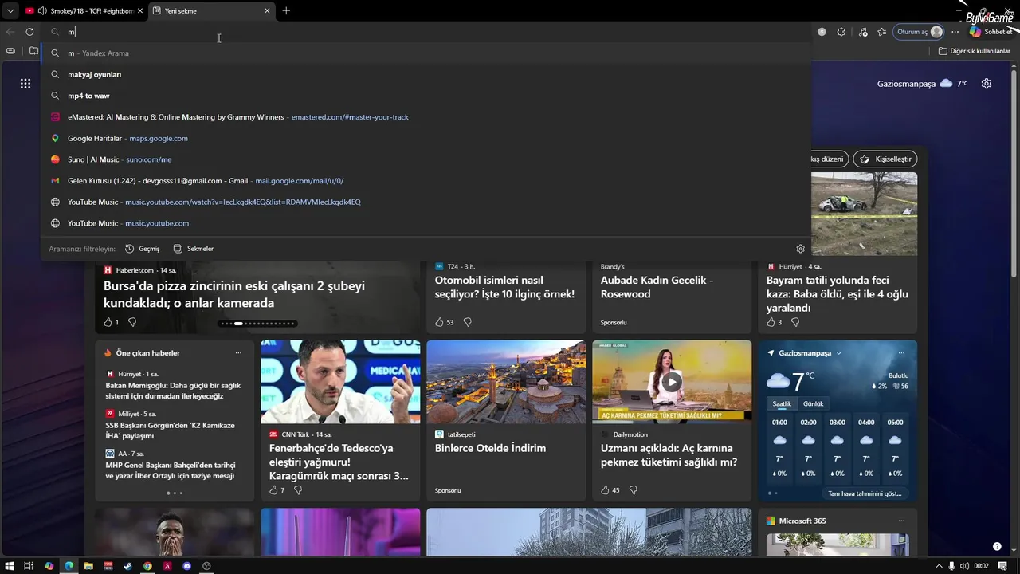Dislike the Otomobil isimleri article
This screenshot has width=1020, height=574.
coord(468,322)
